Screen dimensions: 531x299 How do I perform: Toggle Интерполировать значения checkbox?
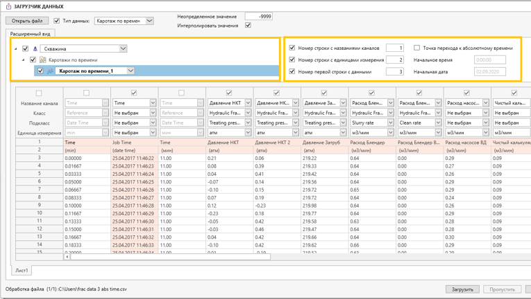click(248, 25)
